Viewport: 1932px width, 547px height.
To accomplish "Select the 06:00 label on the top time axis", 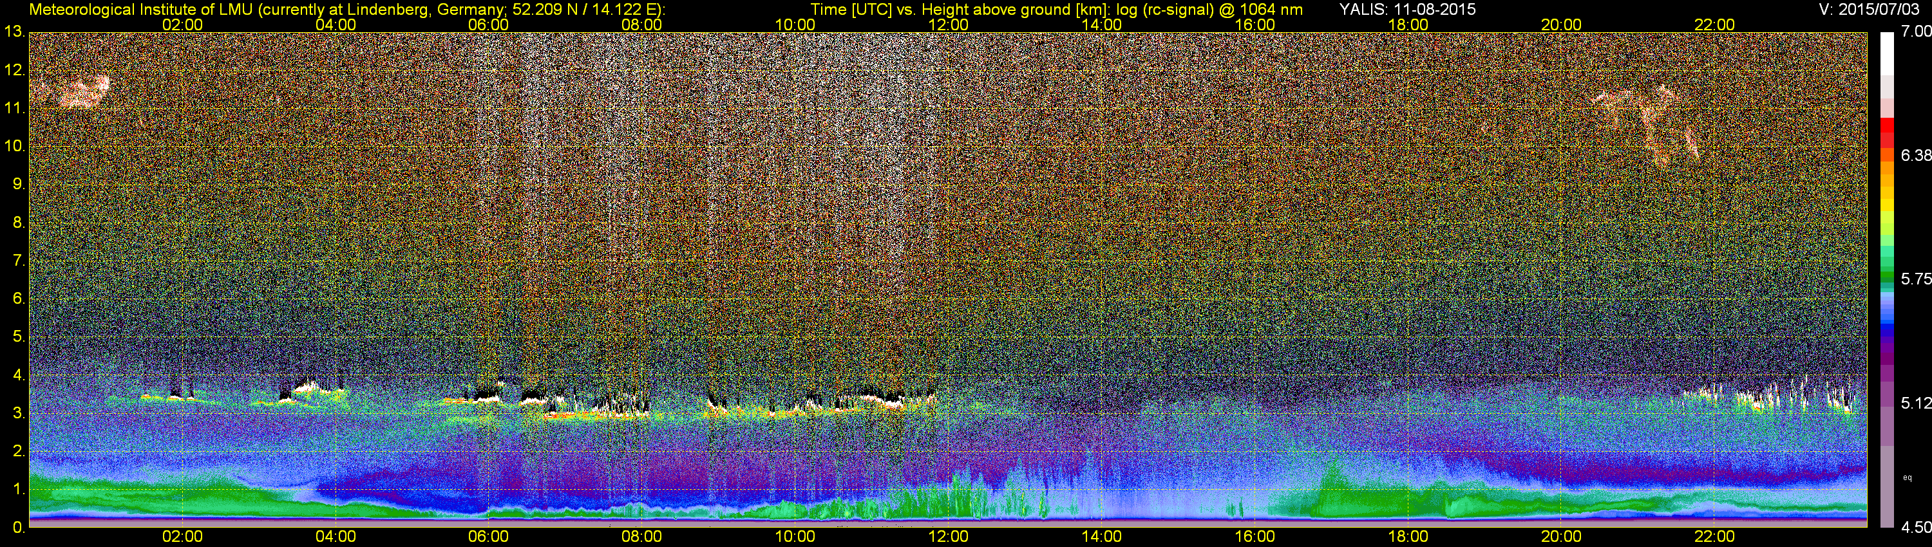I will click(x=488, y=24).
